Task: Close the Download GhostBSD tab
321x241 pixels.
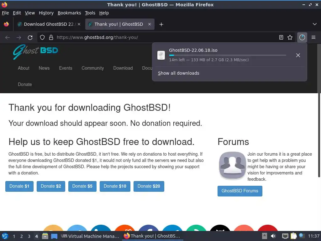Action: pyautogui.click(x=79, y=24)
